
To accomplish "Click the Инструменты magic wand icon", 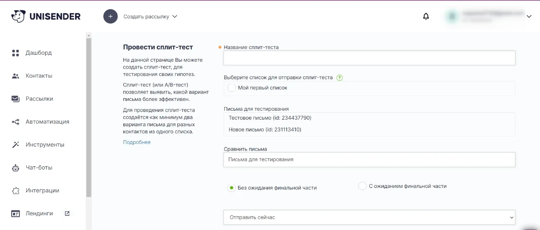I will (x=16, y=145).
